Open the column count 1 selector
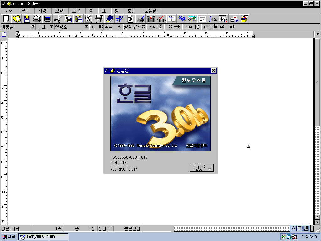The image size is (321, 241). coord(169,27)
